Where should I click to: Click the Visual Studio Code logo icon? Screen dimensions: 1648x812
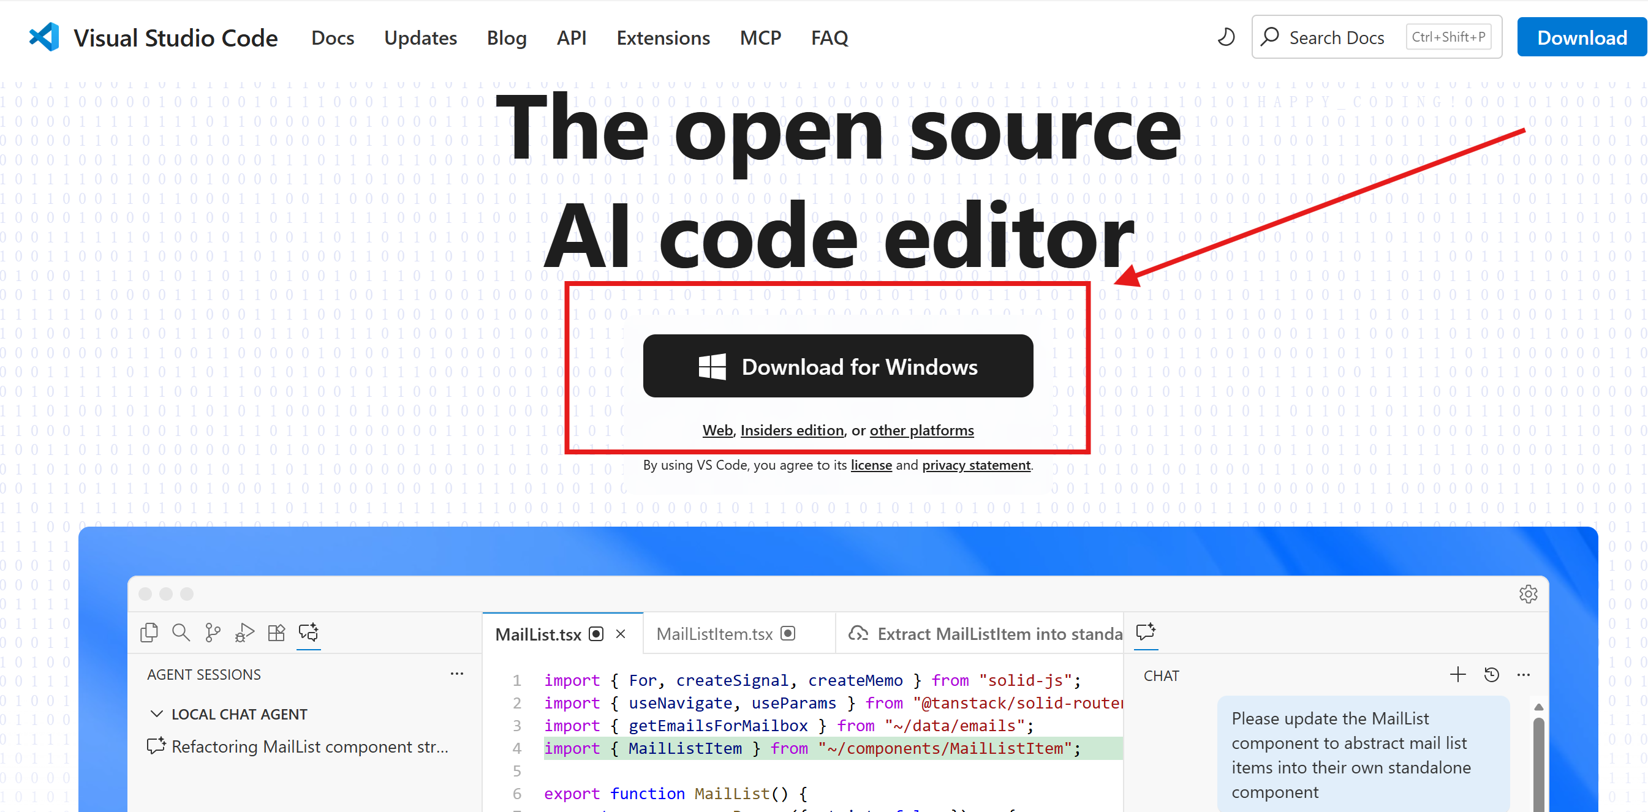point(44,37)
